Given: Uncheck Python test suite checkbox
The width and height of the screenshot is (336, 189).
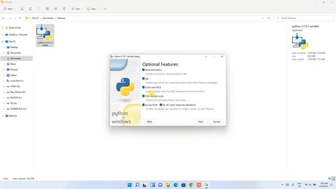Looking at the screenshot, I should (143, 96).
